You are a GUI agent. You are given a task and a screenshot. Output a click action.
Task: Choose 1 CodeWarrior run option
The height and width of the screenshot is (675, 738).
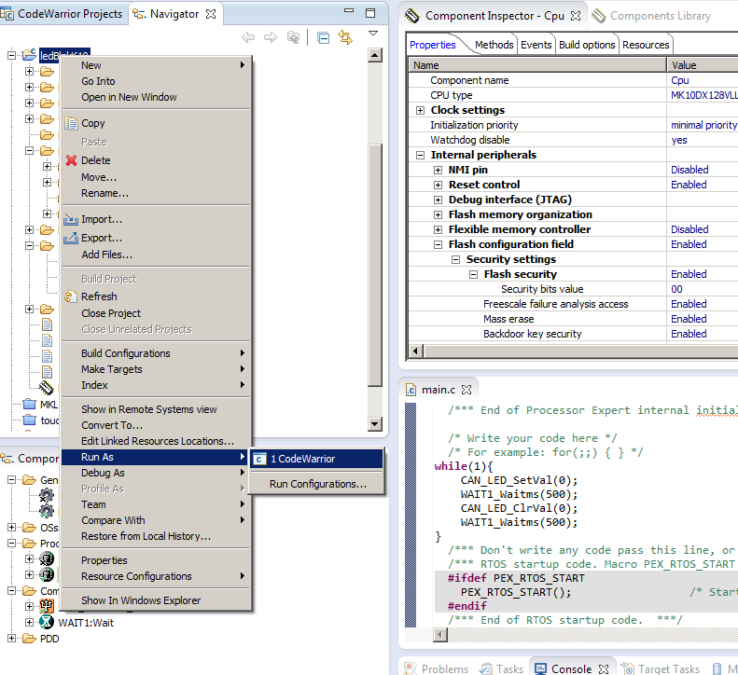316,459
